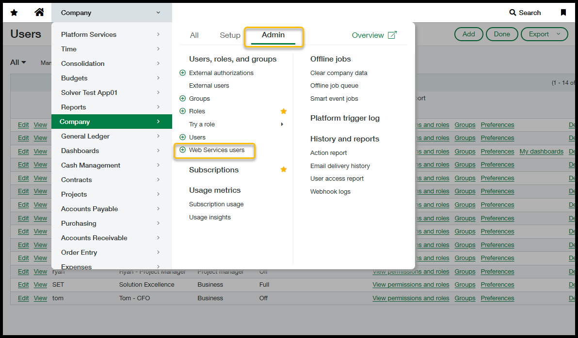Screen dimensions: 578x338
Task: Click the Add button
Action: 468,34
